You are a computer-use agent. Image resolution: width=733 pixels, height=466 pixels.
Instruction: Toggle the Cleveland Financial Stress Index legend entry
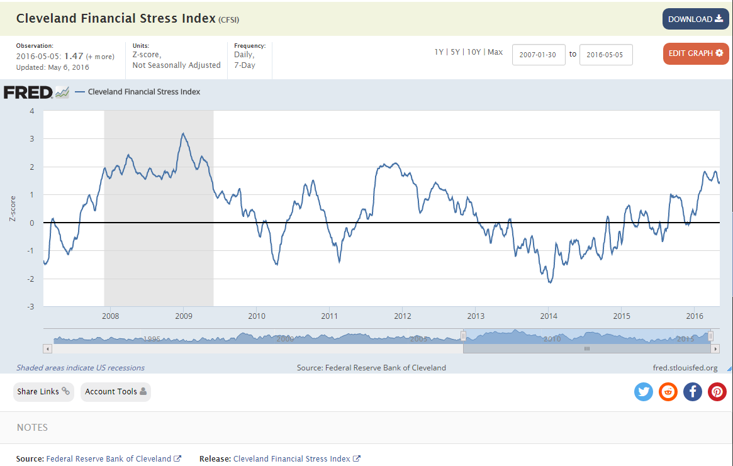coord(137,92)
